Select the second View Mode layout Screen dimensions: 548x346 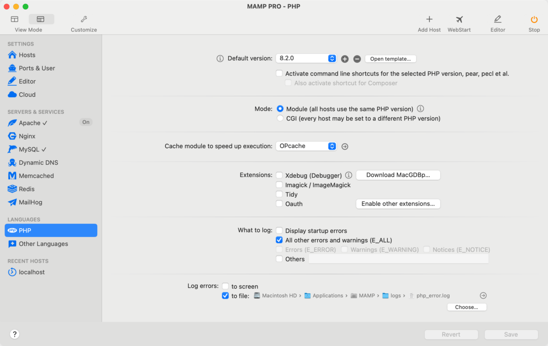(x=41, y=19)
